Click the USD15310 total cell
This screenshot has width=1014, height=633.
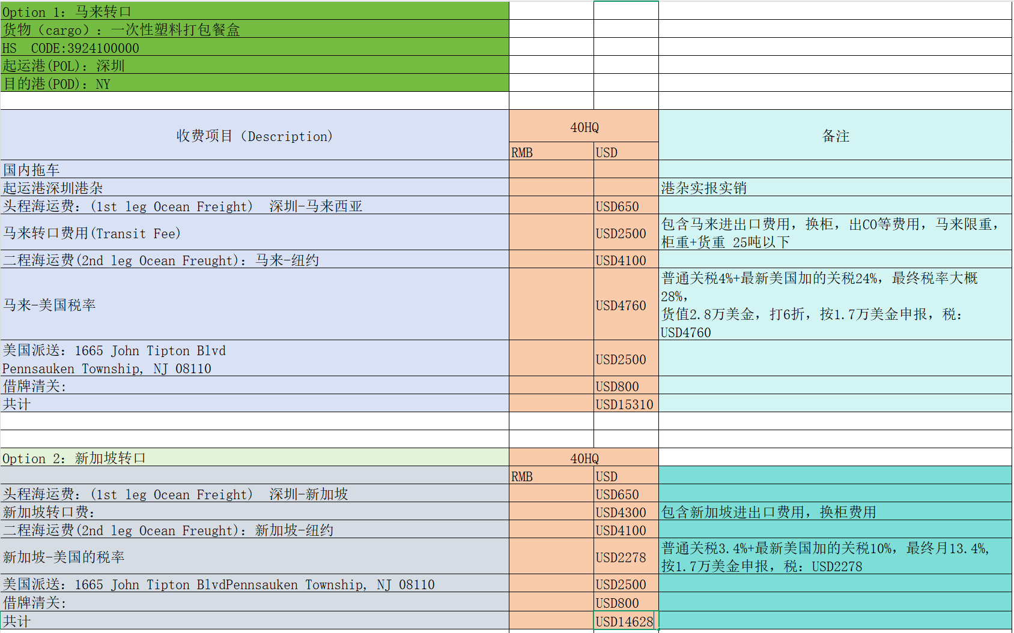click(x=625, y=404)
